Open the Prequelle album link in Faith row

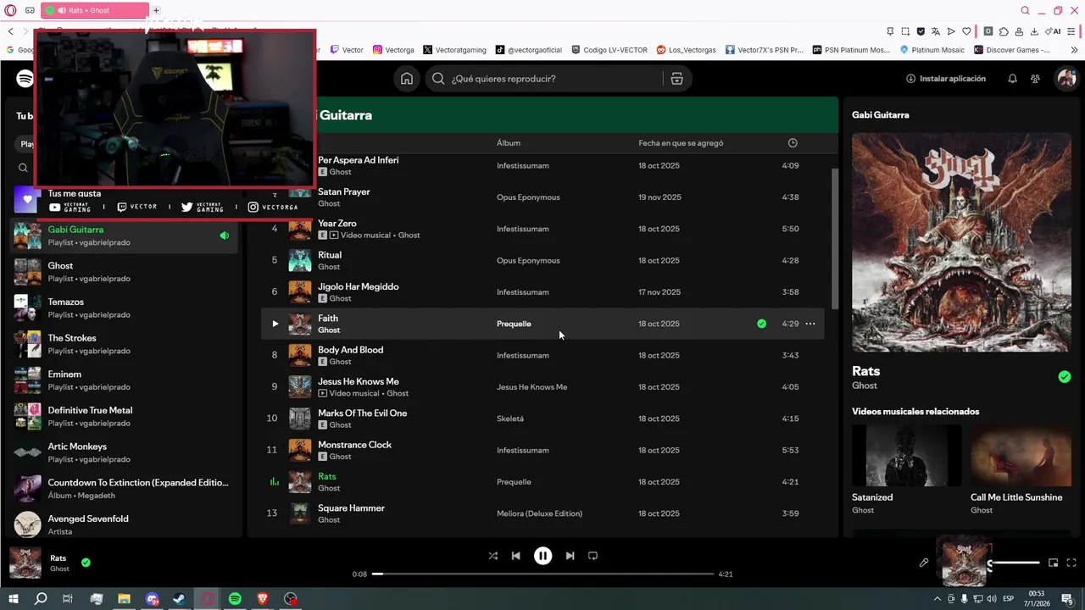click(x=514, y=324)
